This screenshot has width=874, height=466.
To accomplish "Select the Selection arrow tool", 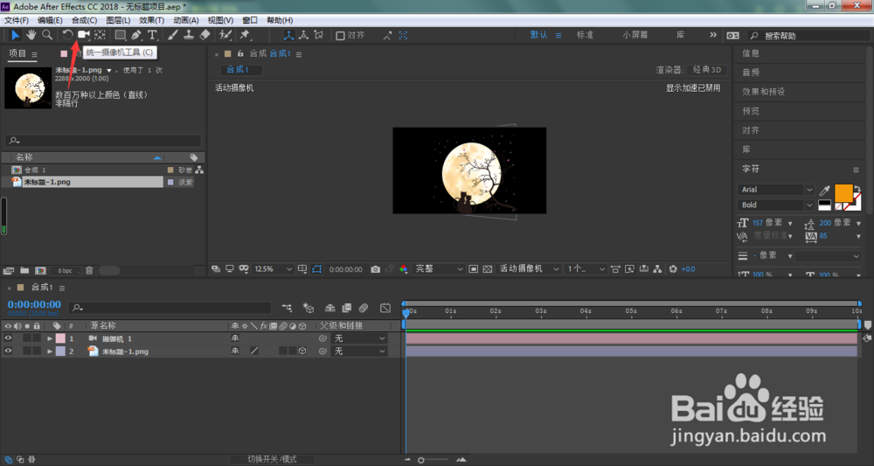I will 15,35.
